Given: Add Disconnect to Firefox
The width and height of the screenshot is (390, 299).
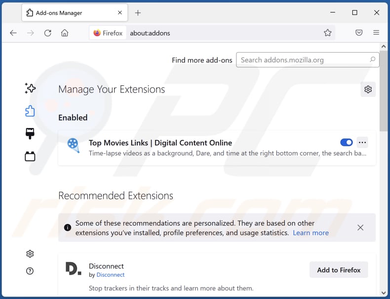Looking at the screenshot, I should tap(339, 270).
